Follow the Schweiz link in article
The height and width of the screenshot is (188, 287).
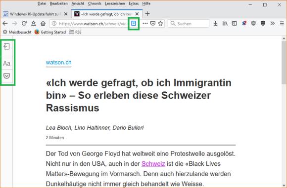153,164
